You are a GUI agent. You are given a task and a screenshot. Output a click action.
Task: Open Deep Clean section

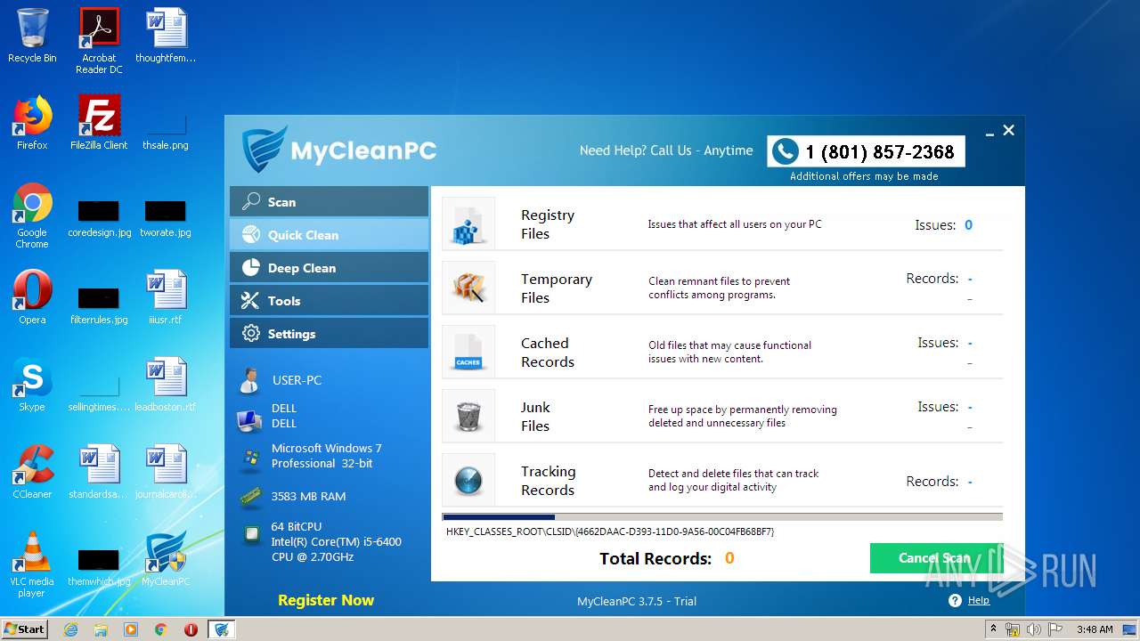pyautogui.click(x=329, y=268)
